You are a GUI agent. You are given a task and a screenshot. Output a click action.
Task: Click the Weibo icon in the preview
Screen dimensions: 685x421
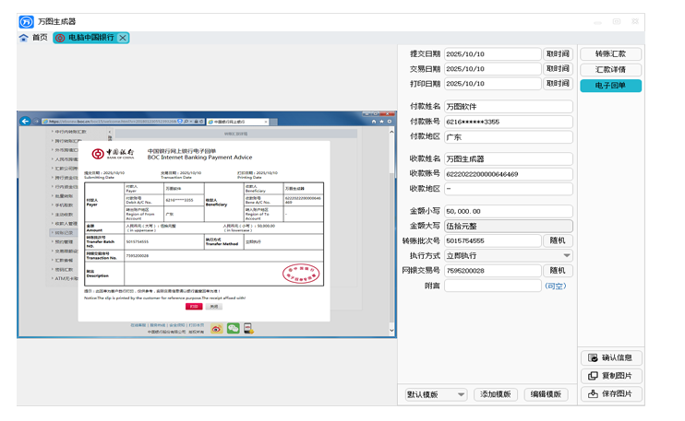pos(216,328)
